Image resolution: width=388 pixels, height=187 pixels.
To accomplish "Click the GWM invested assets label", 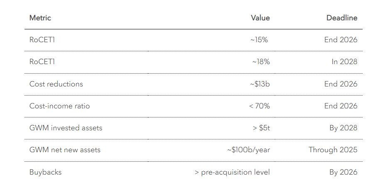I will 66,128.
